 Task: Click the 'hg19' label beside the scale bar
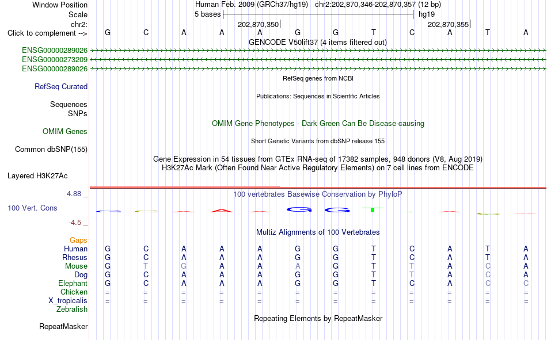[x=427, y=14]
